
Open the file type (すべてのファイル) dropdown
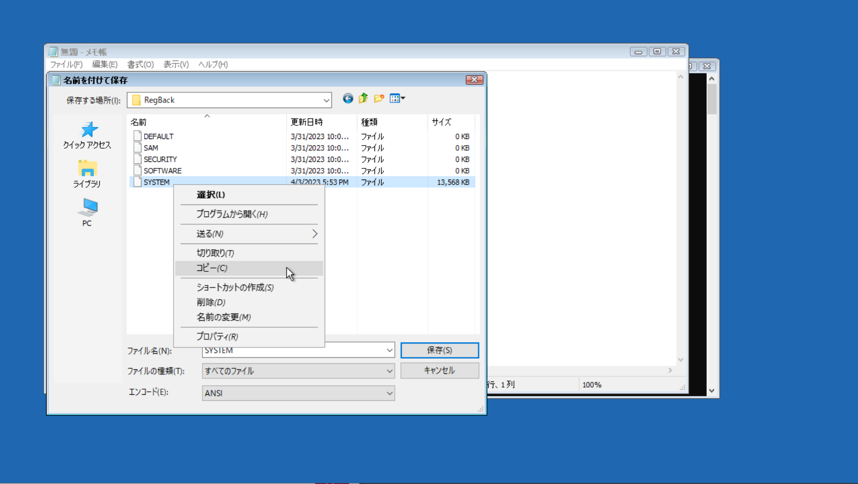pos(389,371)
